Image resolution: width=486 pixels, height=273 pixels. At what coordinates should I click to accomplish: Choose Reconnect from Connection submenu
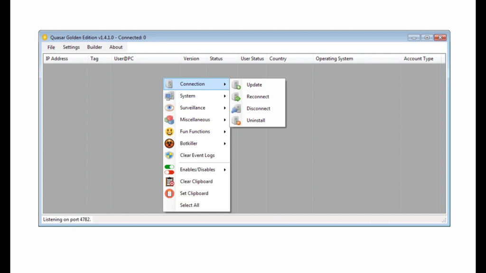pos(258,97)
